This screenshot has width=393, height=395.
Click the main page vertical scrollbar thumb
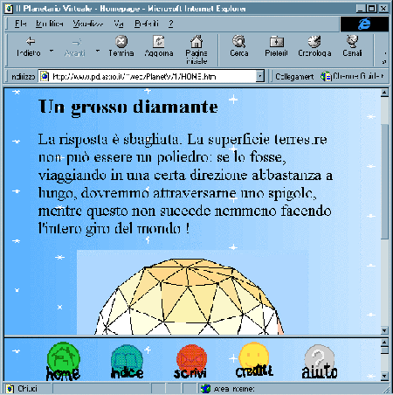pos(384,181)
